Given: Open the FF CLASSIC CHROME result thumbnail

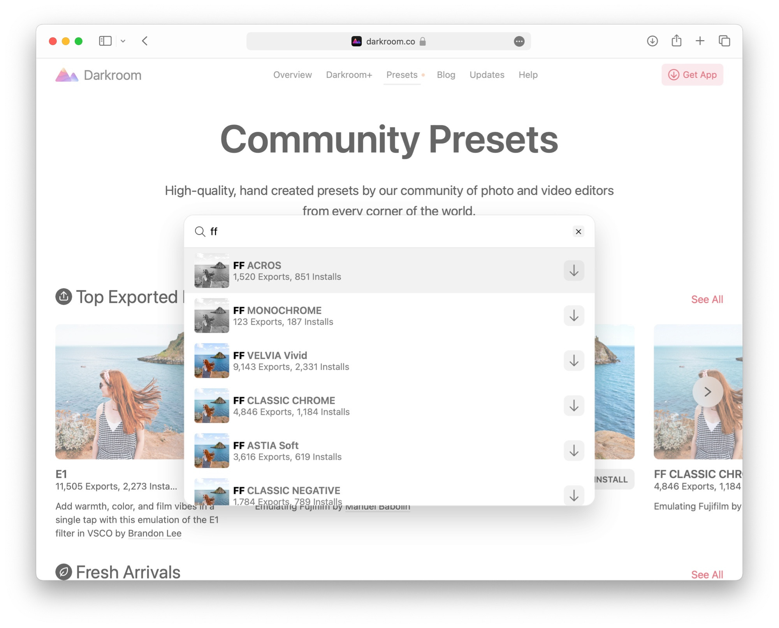Looking at the screenshot, I should pyautogui.click(x=212, y=406).
